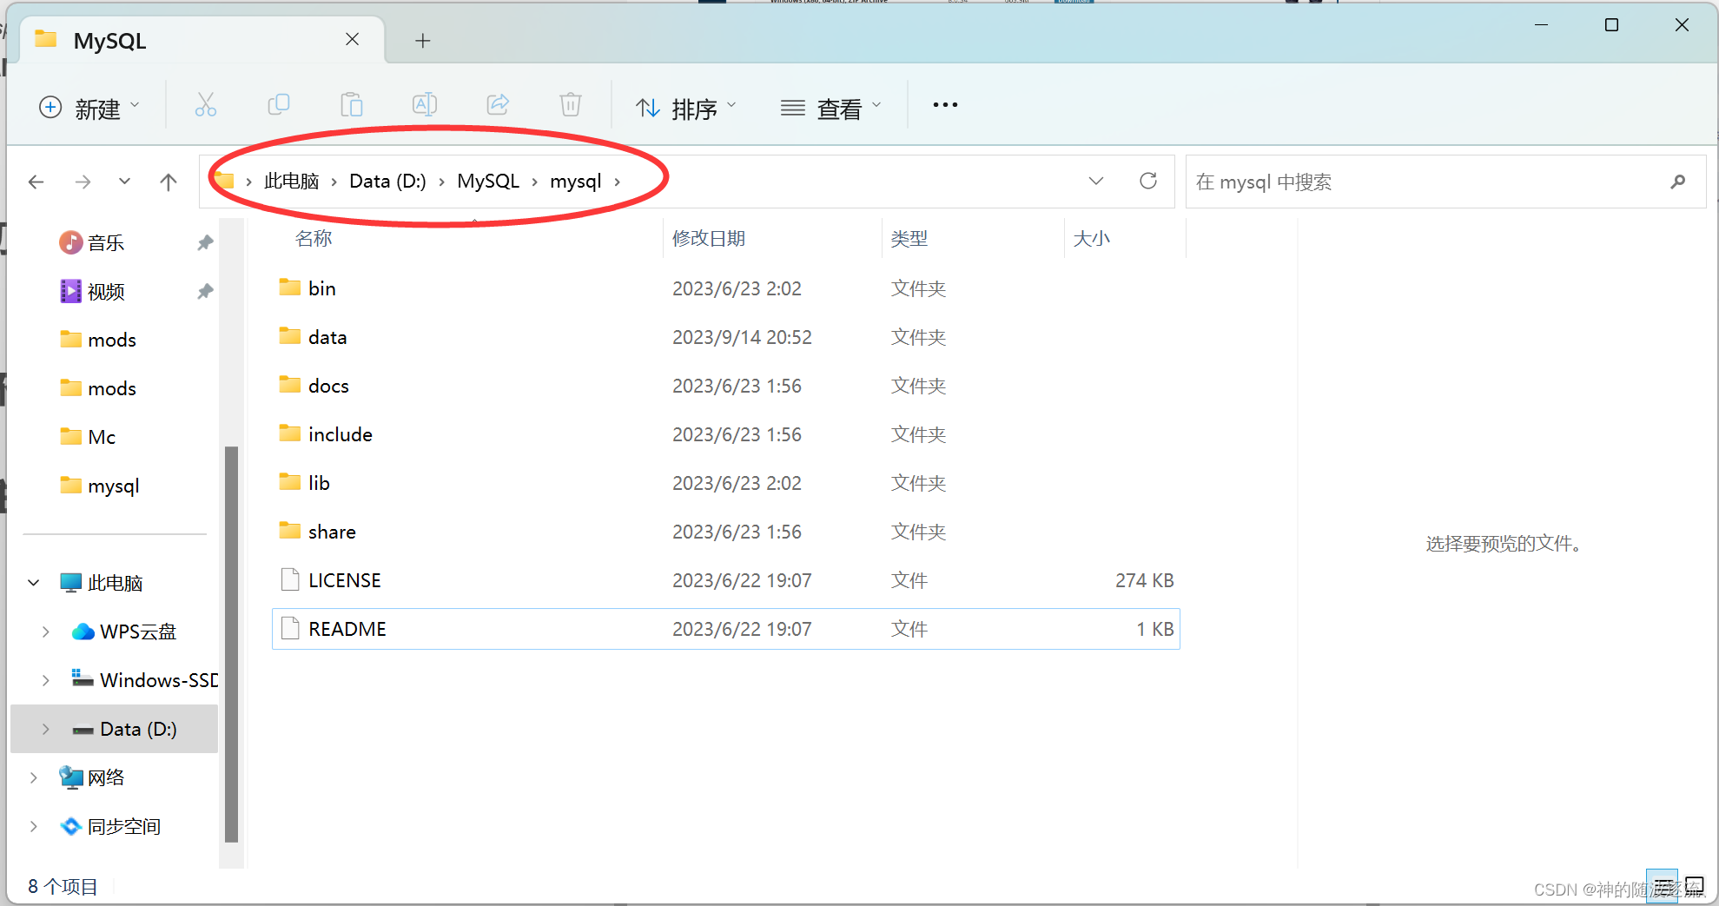
Task: Click the Rename icon in toolbar
Action: 425,105
